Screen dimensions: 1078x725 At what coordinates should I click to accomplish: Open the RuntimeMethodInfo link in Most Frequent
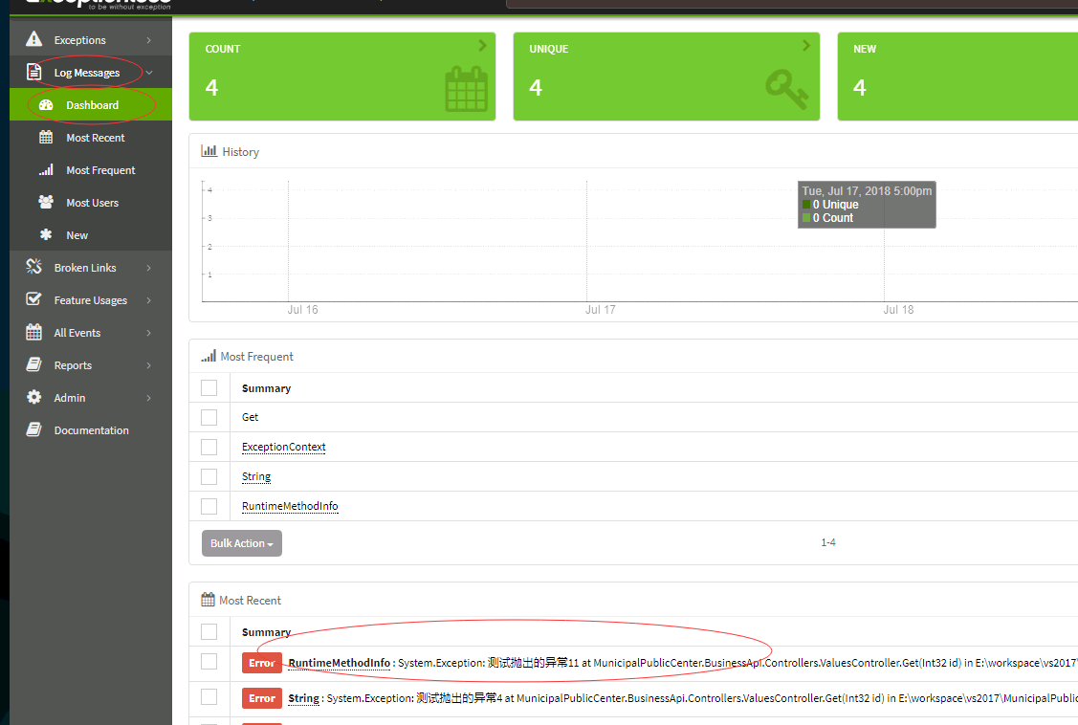tap(290, 506)
